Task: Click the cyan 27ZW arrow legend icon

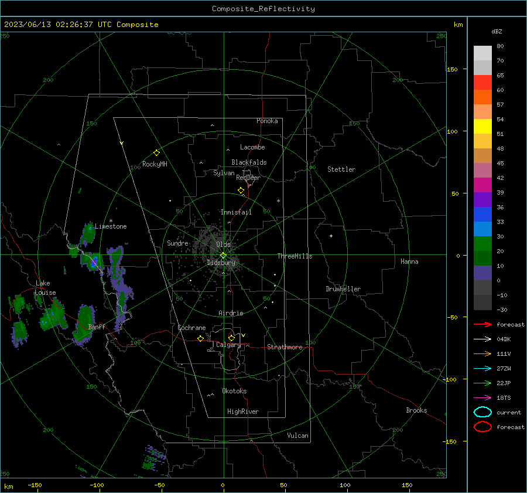Action: click(x=482, y=369)
